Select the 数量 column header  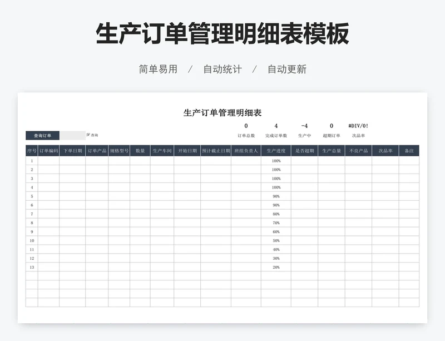[x=140, y=151]
